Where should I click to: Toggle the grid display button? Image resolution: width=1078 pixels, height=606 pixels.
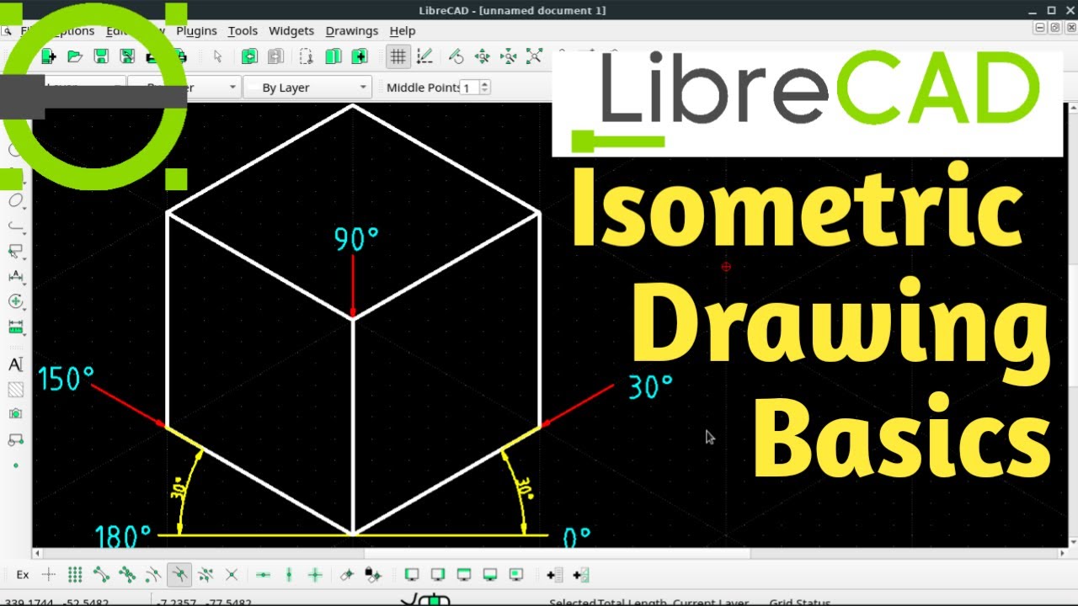(398, 56)
